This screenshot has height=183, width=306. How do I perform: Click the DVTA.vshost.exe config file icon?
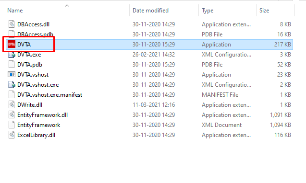tap(12, 85)
